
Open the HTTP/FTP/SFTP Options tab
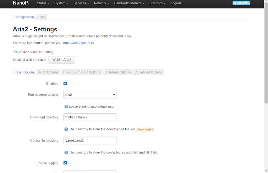tap(81, 72)
